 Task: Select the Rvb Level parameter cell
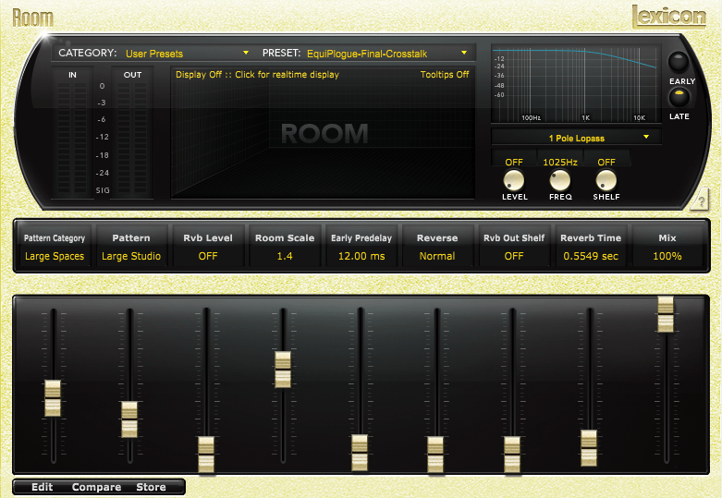[x=208, y=247]
